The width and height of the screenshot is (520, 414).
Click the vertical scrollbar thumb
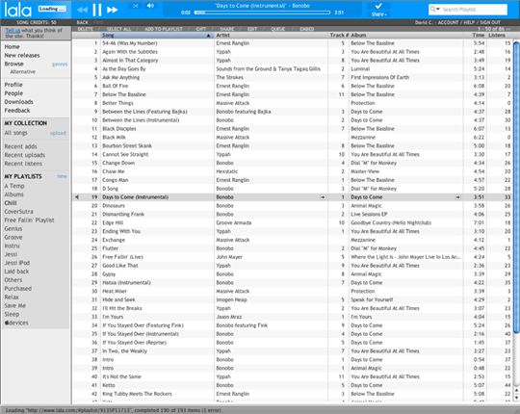[516, 188]
